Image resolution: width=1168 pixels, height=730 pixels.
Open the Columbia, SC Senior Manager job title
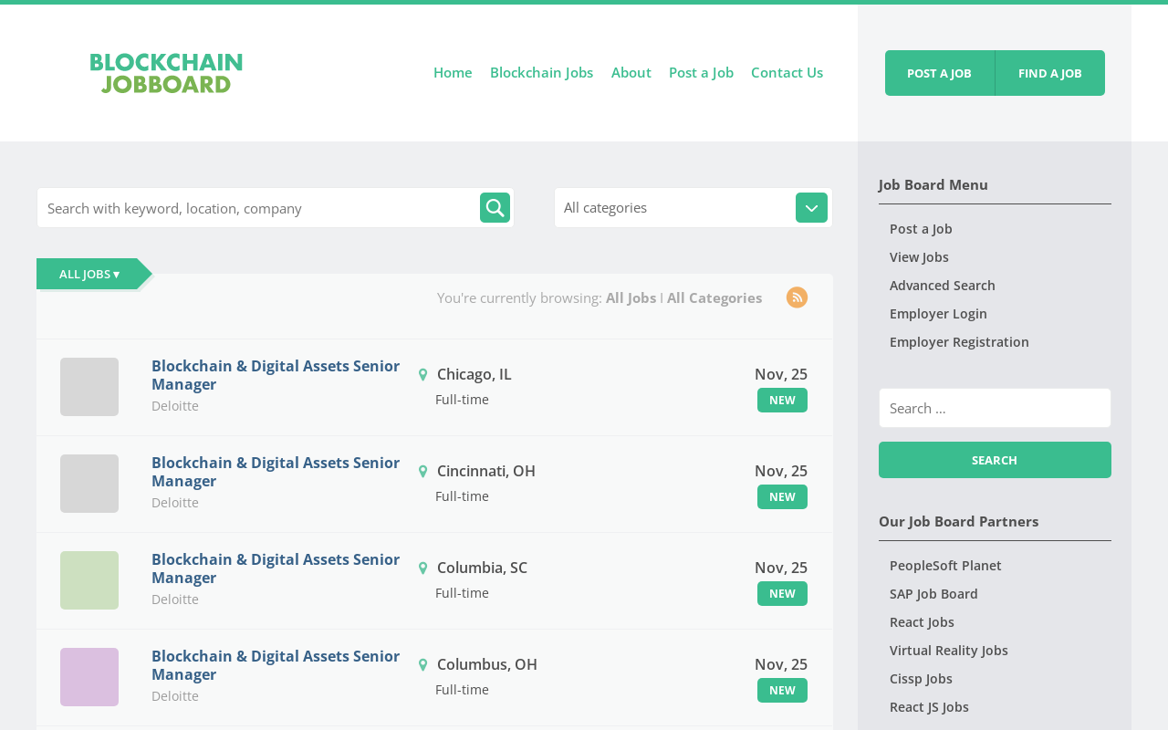(x=276, y=568)
